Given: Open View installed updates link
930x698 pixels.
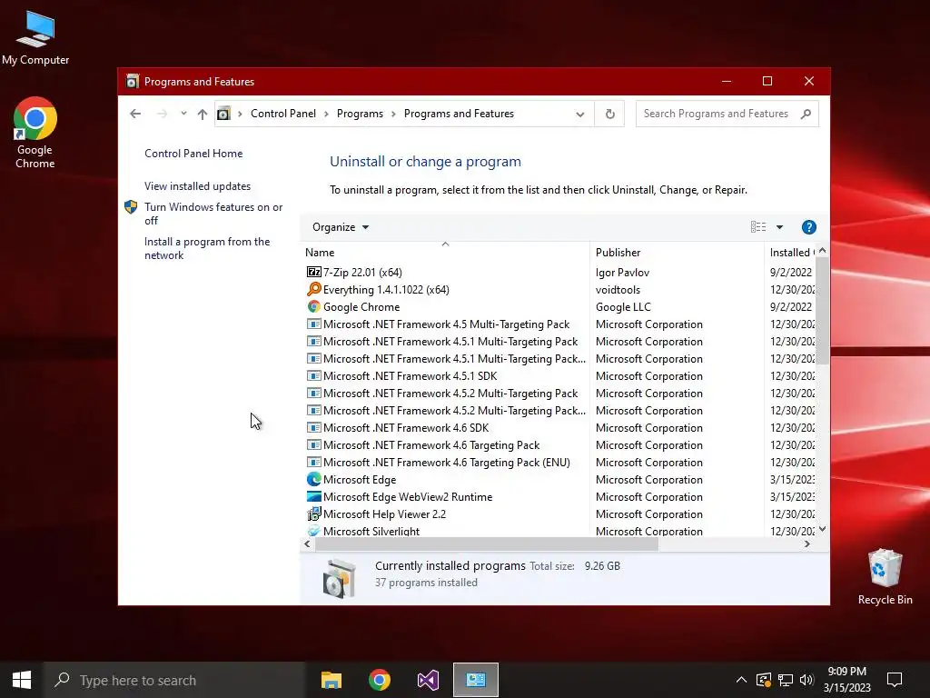Looking at the screenshot, I should [x=197, y=185].
